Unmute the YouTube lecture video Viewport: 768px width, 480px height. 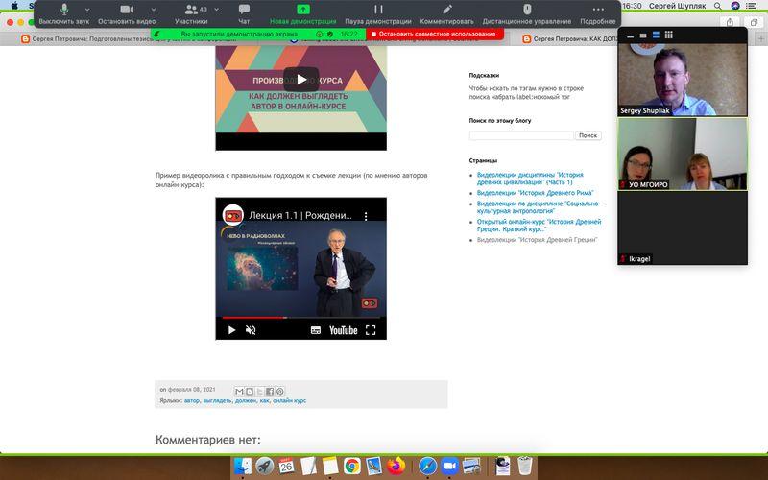251,330
